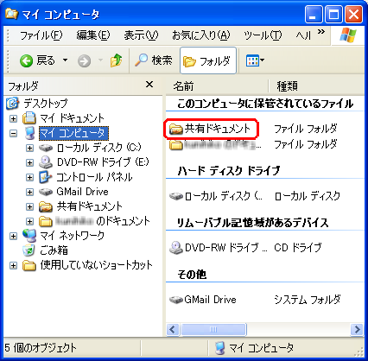This screenshot has width=368, height=361.
Task: Click the horizontal scrollbar left arrow
Action: [x=173, y=329]
